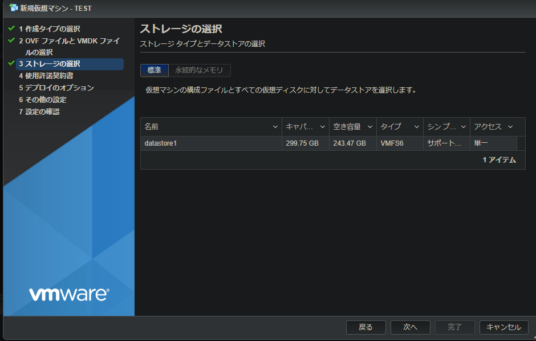Click the green checkmark beside step 2
The height and width of the screenshot is (341, 536).
tap(10, 41)
